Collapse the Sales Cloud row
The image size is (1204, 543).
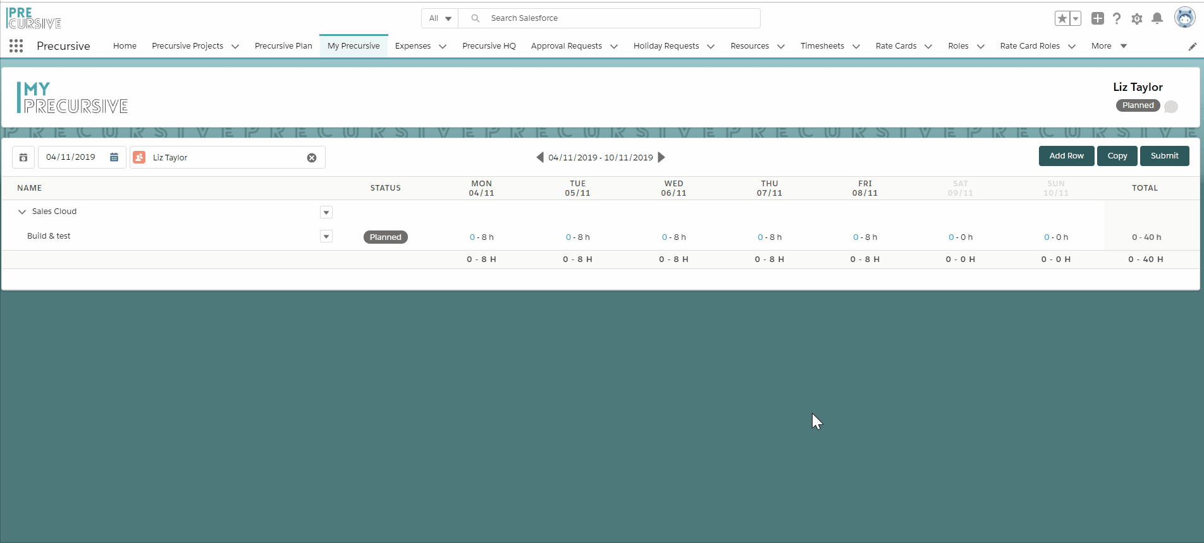(x=22, y=212)
